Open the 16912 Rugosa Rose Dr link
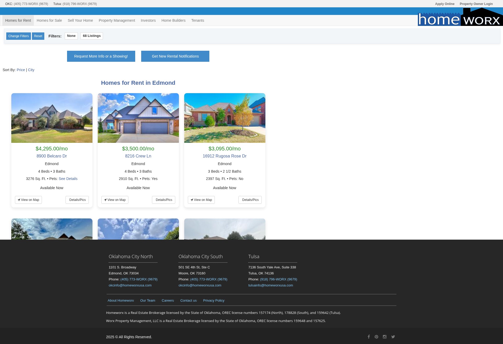Image resolution: width=503 pixels, height=344 pixels. (225, 156)
